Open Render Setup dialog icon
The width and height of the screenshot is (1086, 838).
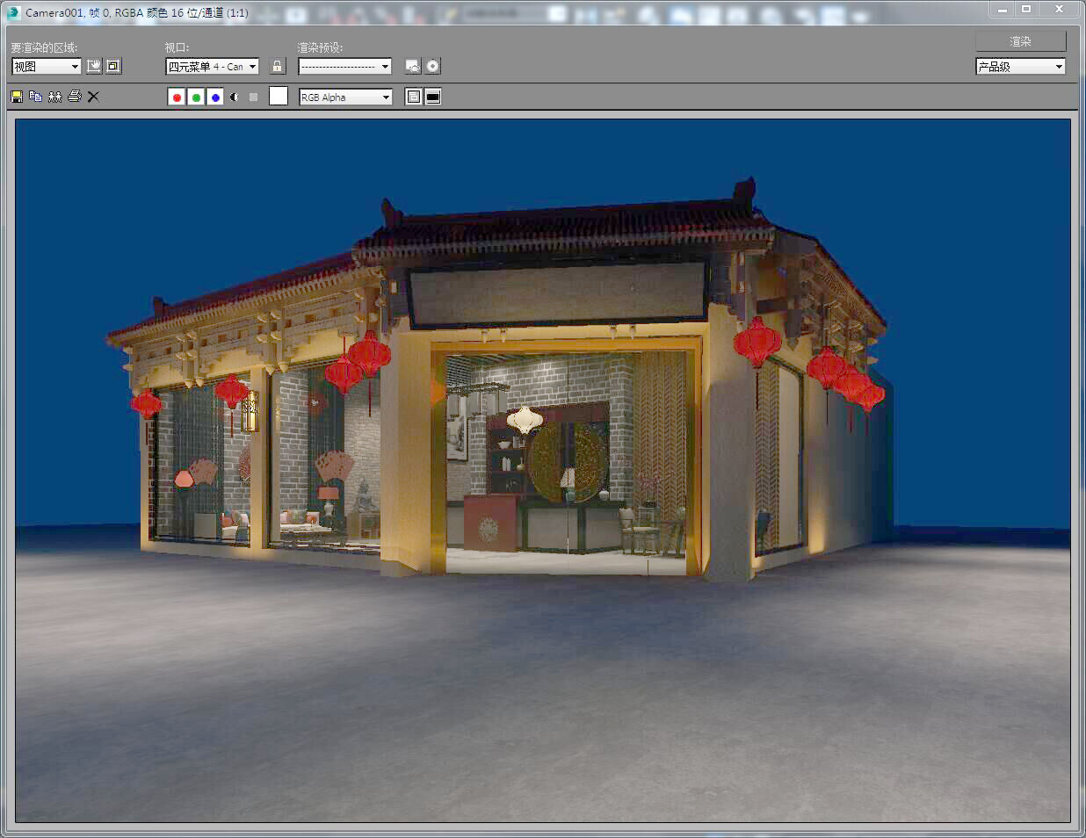[413, 66]
